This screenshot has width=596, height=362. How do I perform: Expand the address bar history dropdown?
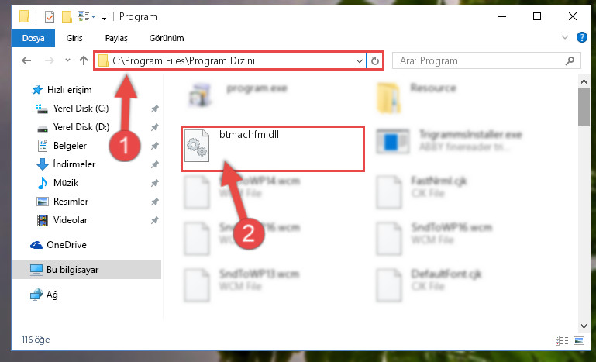click(x=359, y=60)
